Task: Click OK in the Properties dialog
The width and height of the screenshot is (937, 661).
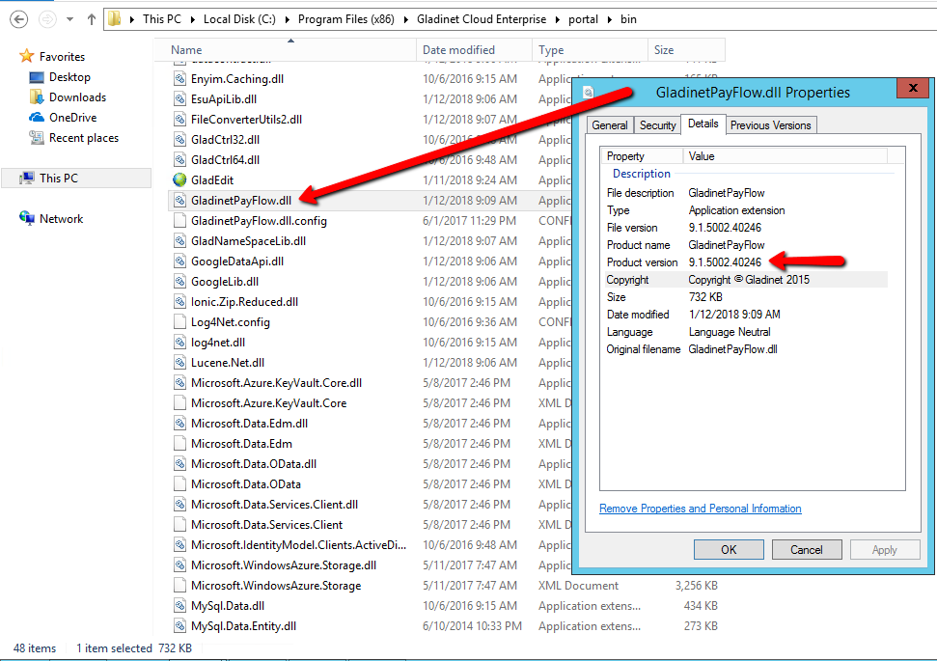Action: coord(729,550)
